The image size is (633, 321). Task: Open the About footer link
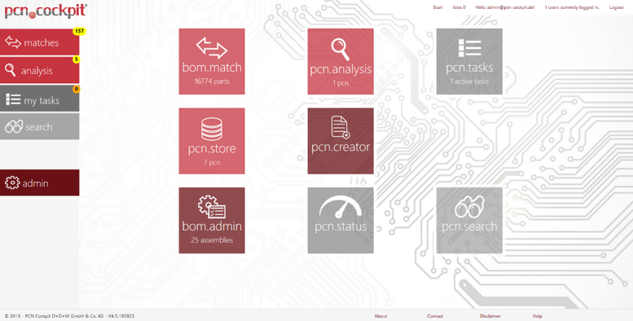[x=380, y=316]
